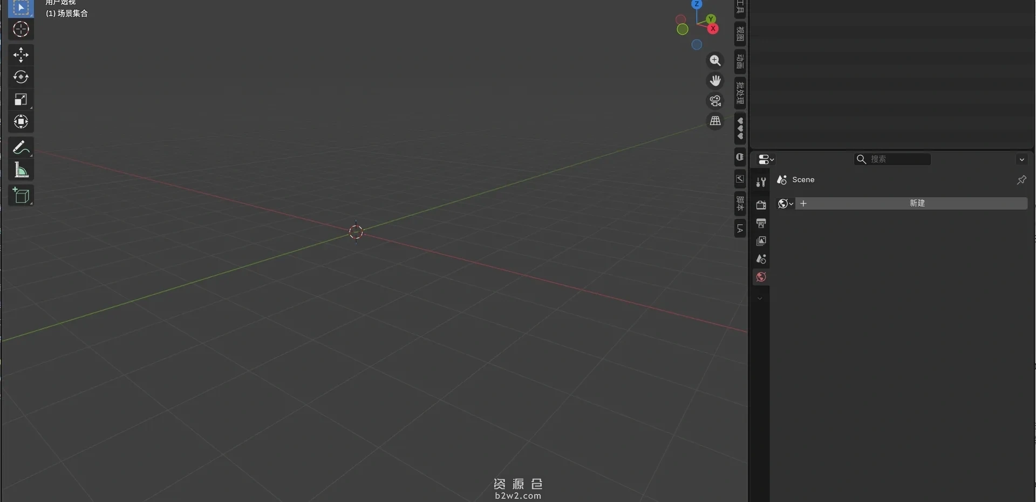The height and width of the screenshot is (502, 1036).
Task: Toggle orthographic projection
Action: pos(715,121)
